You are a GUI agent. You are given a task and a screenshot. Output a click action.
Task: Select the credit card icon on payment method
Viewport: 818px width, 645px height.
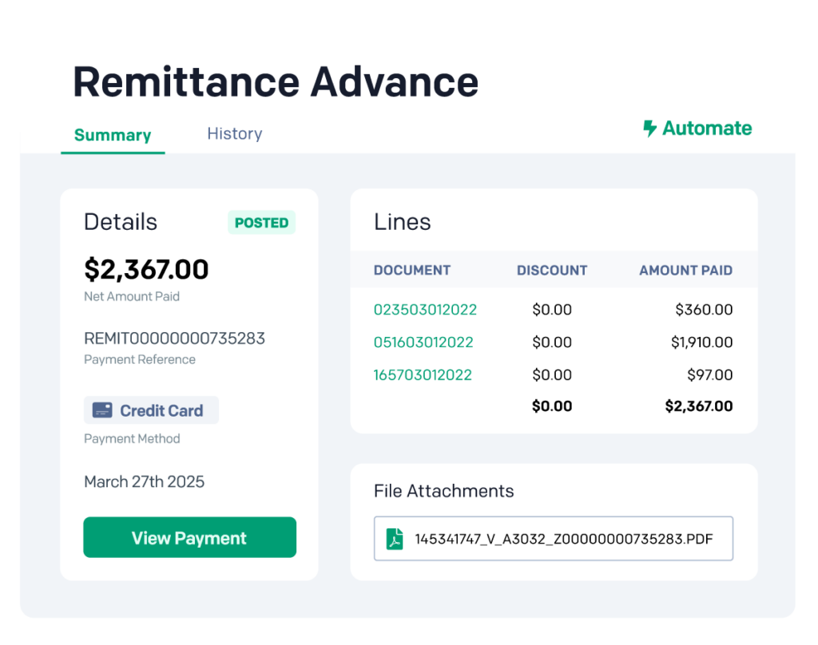(x=101, y=410)
